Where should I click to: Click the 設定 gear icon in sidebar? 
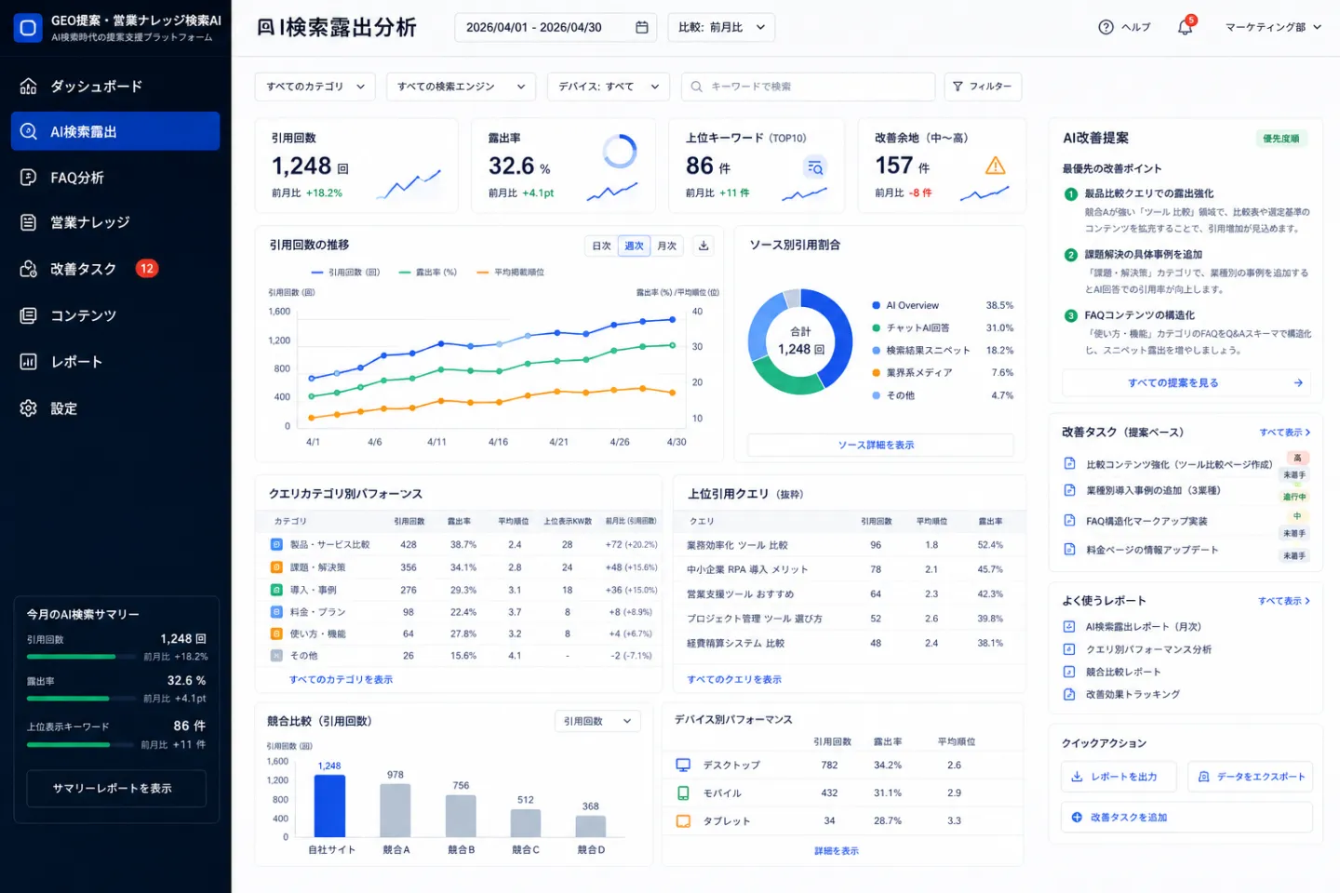click(29, 408)
